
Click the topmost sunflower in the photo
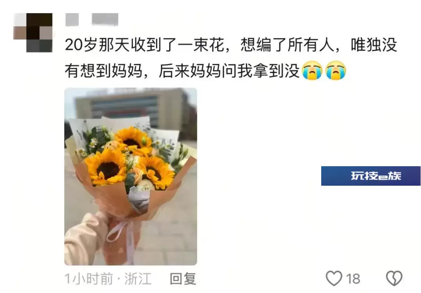click(133, 139)
